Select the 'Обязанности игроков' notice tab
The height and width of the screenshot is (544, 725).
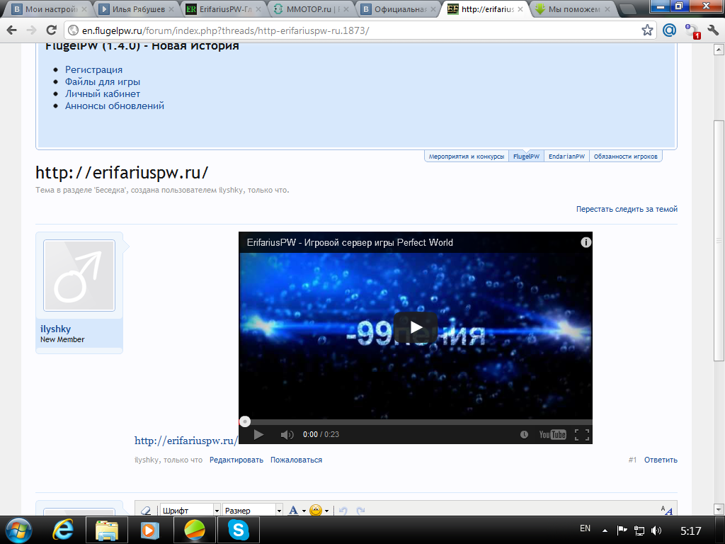click(x=626, y=157)
